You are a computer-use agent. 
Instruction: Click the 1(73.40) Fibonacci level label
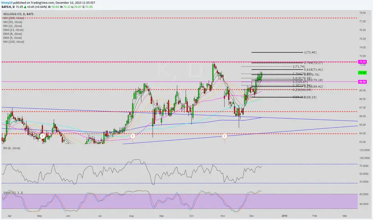pos(310,52)
